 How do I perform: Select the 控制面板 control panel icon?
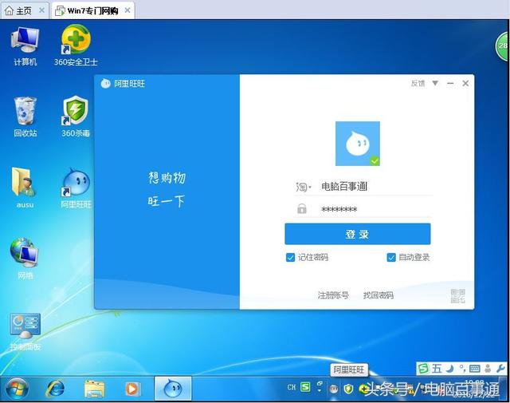(25, 331)
